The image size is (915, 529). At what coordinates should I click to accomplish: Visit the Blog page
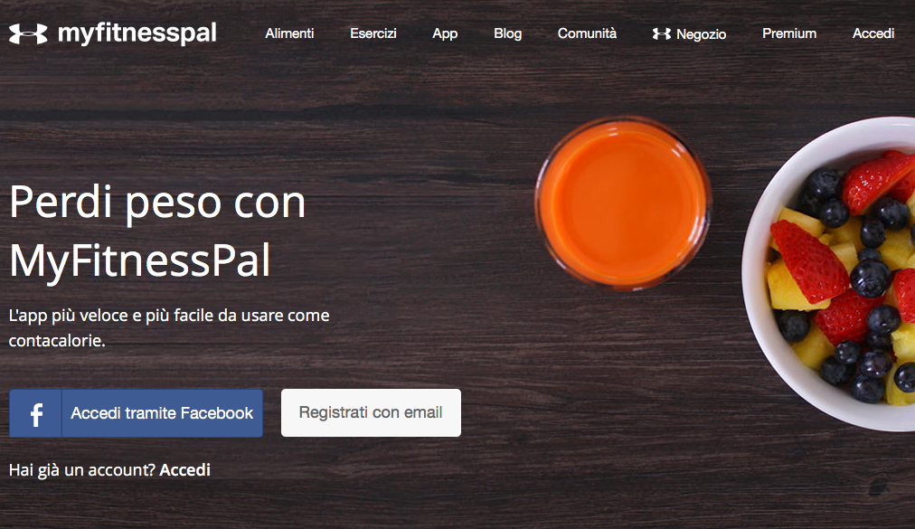tap(508, 33)
